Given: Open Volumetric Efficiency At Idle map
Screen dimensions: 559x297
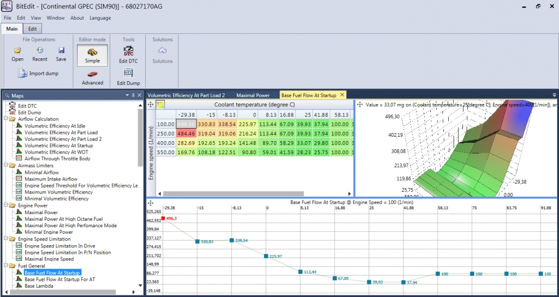Looking at the screenshot, I should tap(55, 126).
